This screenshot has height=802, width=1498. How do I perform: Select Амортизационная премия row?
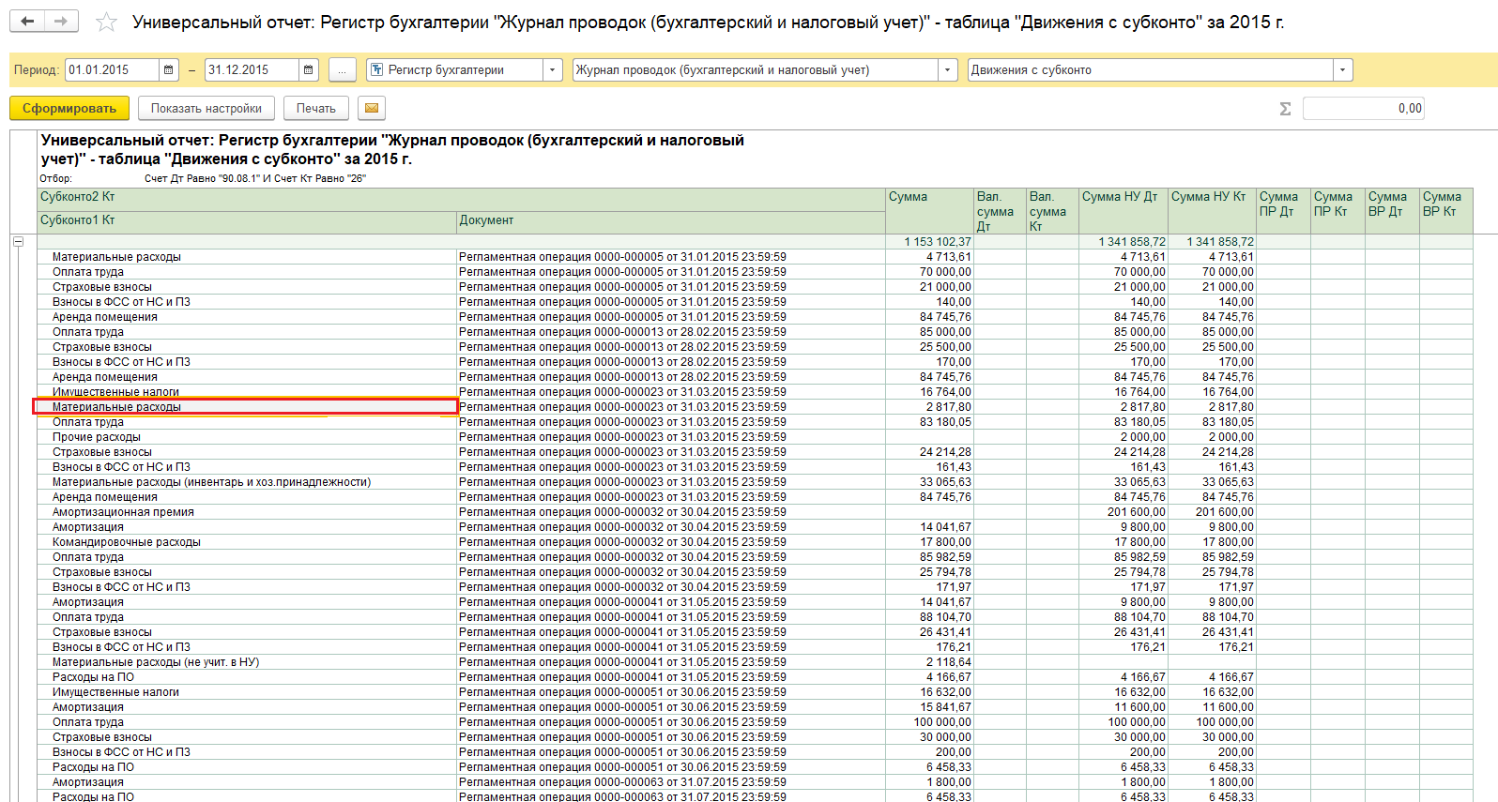(x=246, y=512)
